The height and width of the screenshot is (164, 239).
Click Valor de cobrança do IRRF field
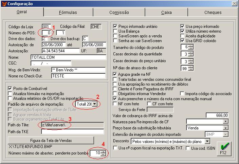click(x=217, y=115)
